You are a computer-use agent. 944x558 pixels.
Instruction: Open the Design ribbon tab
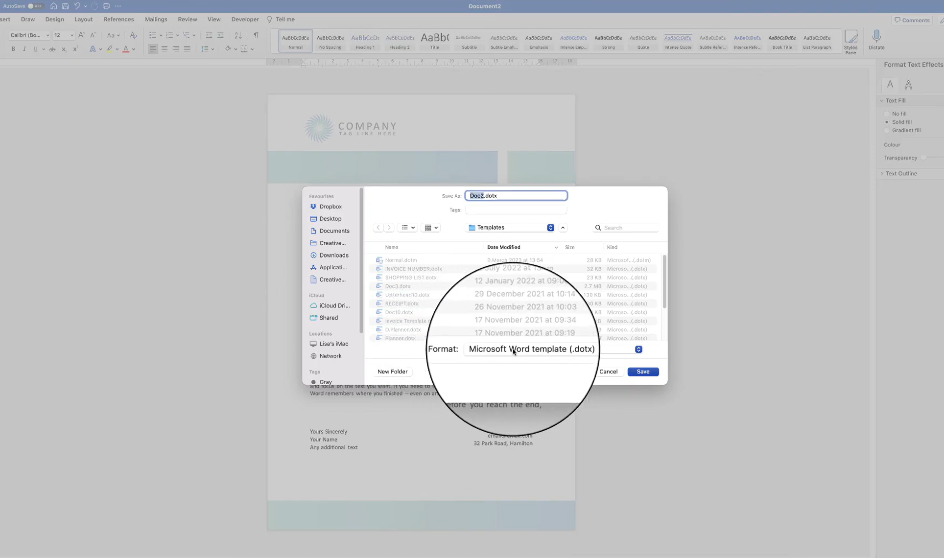54,20
